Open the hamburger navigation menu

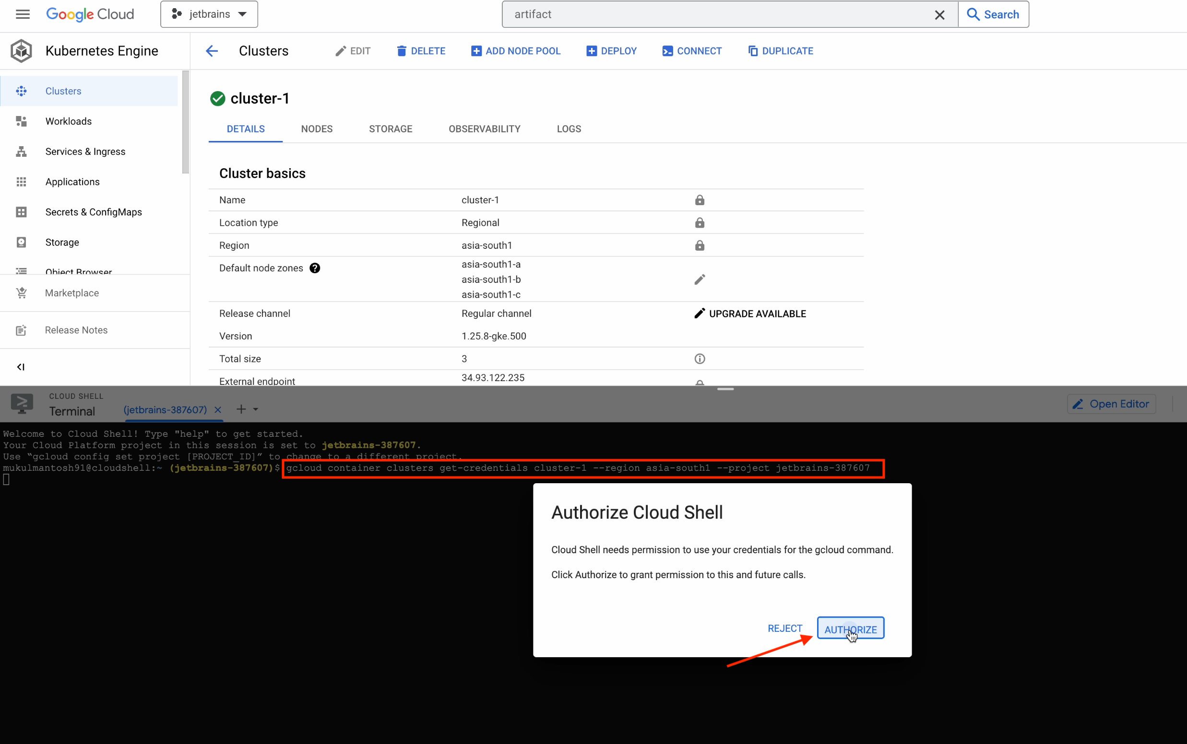tap(23, 14)
